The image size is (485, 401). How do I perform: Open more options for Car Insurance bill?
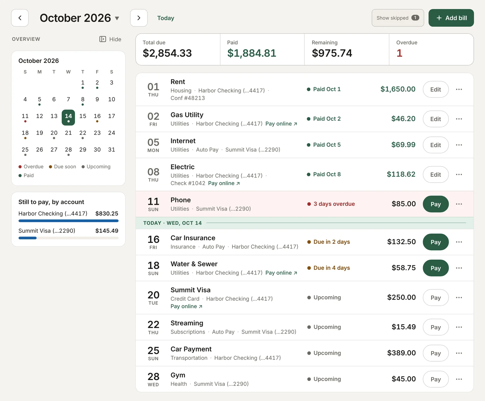tap(459, 242)
